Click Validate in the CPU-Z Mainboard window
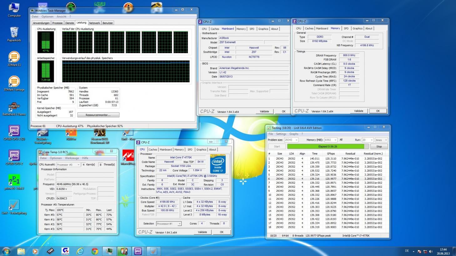 pyautogui.click(x=264, y=111)
